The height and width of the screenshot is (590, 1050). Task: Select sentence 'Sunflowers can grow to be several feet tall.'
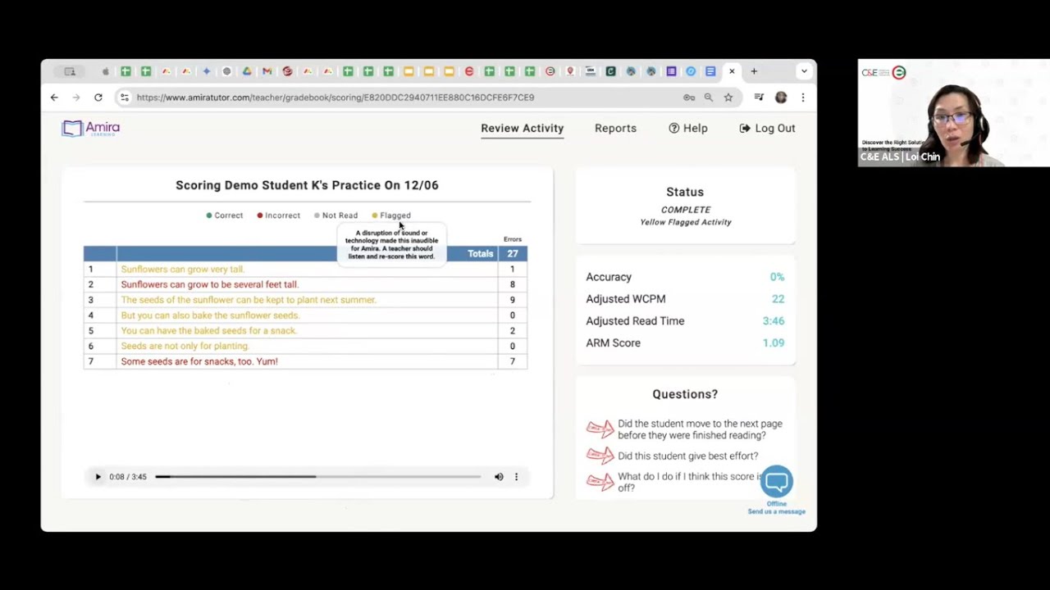209,284
